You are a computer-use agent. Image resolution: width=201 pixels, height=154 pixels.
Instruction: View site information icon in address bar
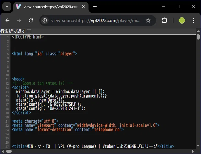(x=45, y=20)
